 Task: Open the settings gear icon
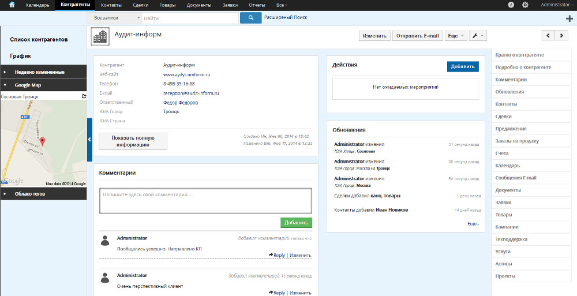click(525, 5)
